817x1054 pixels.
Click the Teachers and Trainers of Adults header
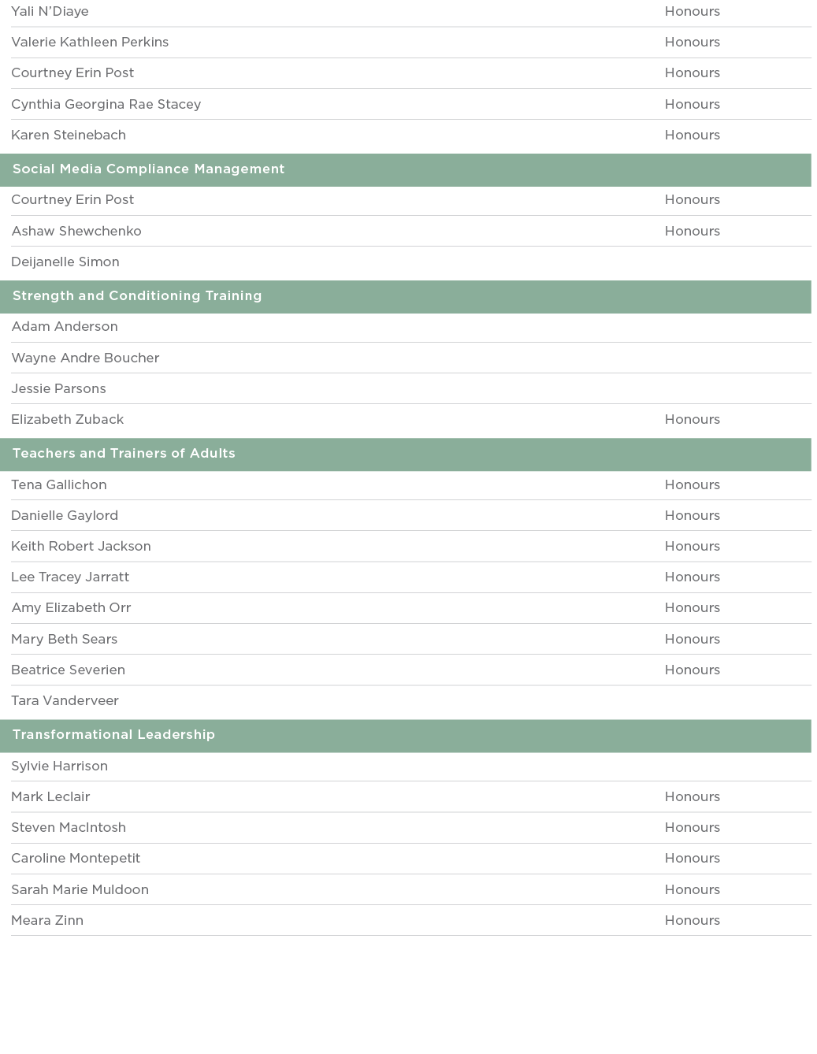(124, 454)
